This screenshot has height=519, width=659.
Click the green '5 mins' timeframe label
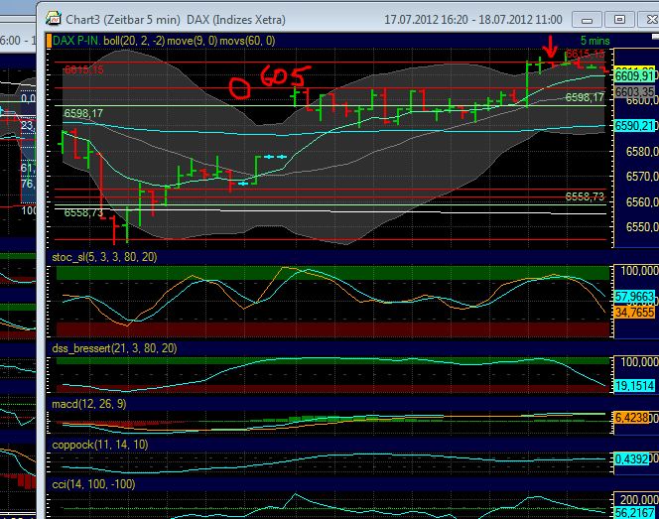point(595,41)
